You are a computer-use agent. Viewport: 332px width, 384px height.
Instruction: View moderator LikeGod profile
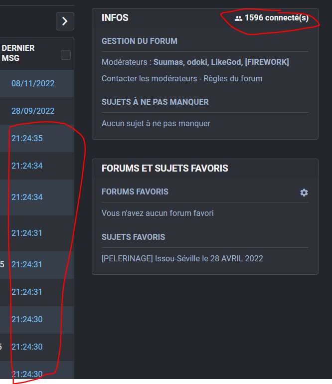pyautogui.click(x=226, y=62)
